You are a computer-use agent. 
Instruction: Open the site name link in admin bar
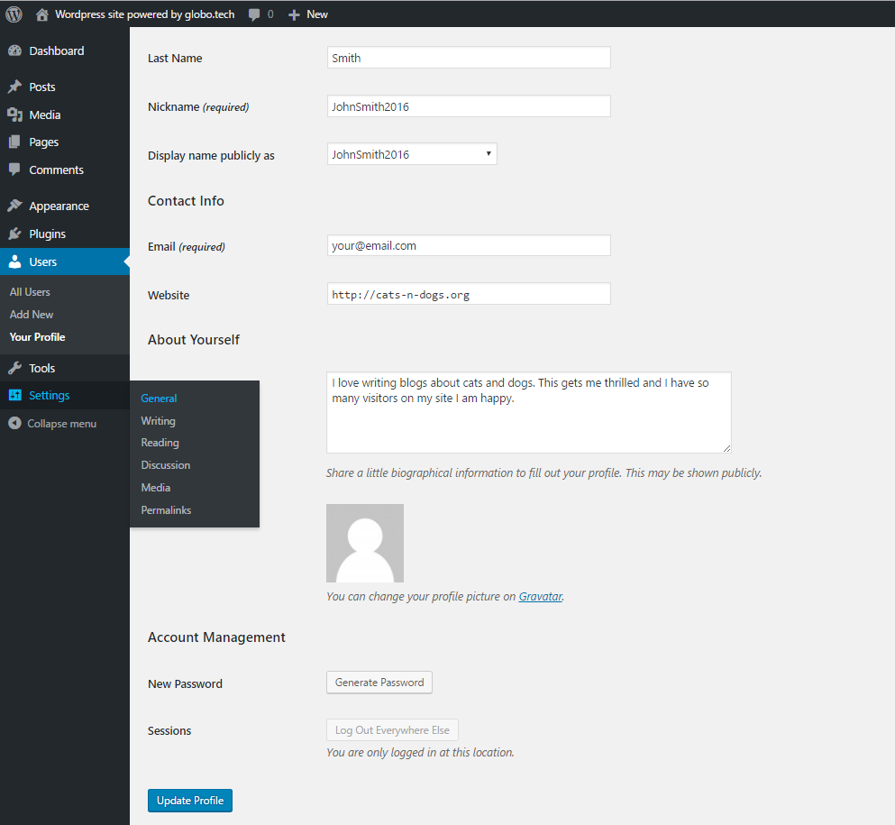(144, 14)
